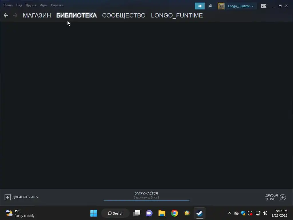Open the Справка menu
The width and height of the screenshot is (293, 220).
click(57, 5)
